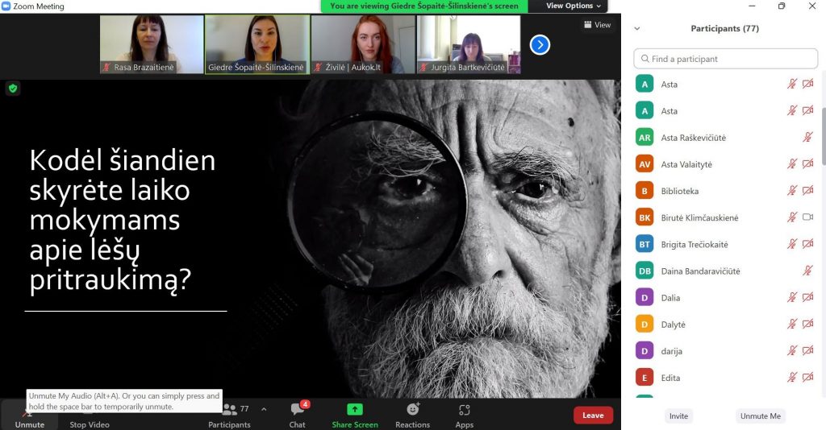Select Birutė Klimčauskienė in the participants list

[725, 217]
